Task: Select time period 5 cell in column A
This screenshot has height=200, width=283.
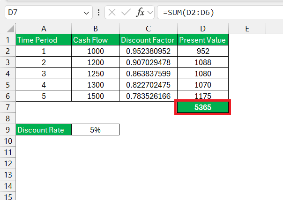Action: [x=44, y=96]
